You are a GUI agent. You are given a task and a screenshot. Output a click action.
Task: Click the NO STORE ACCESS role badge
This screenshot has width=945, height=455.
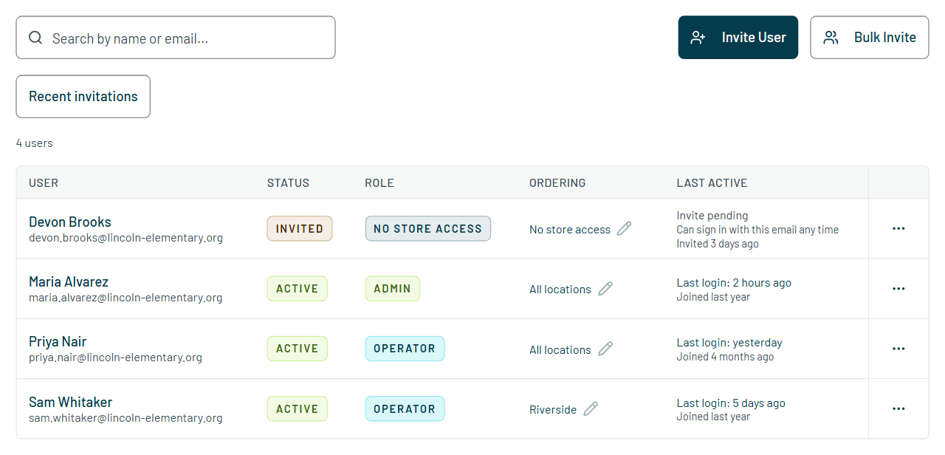[428, 229]
